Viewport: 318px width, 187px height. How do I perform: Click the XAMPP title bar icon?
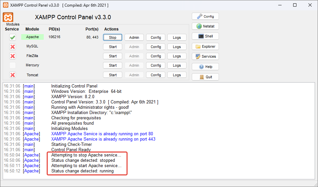6,5
